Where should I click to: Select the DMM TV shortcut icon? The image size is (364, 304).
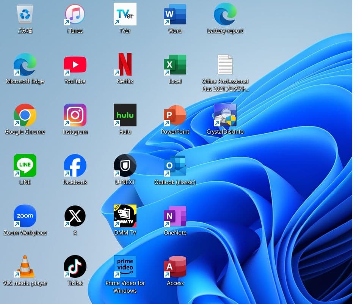[x=125, y=216]
